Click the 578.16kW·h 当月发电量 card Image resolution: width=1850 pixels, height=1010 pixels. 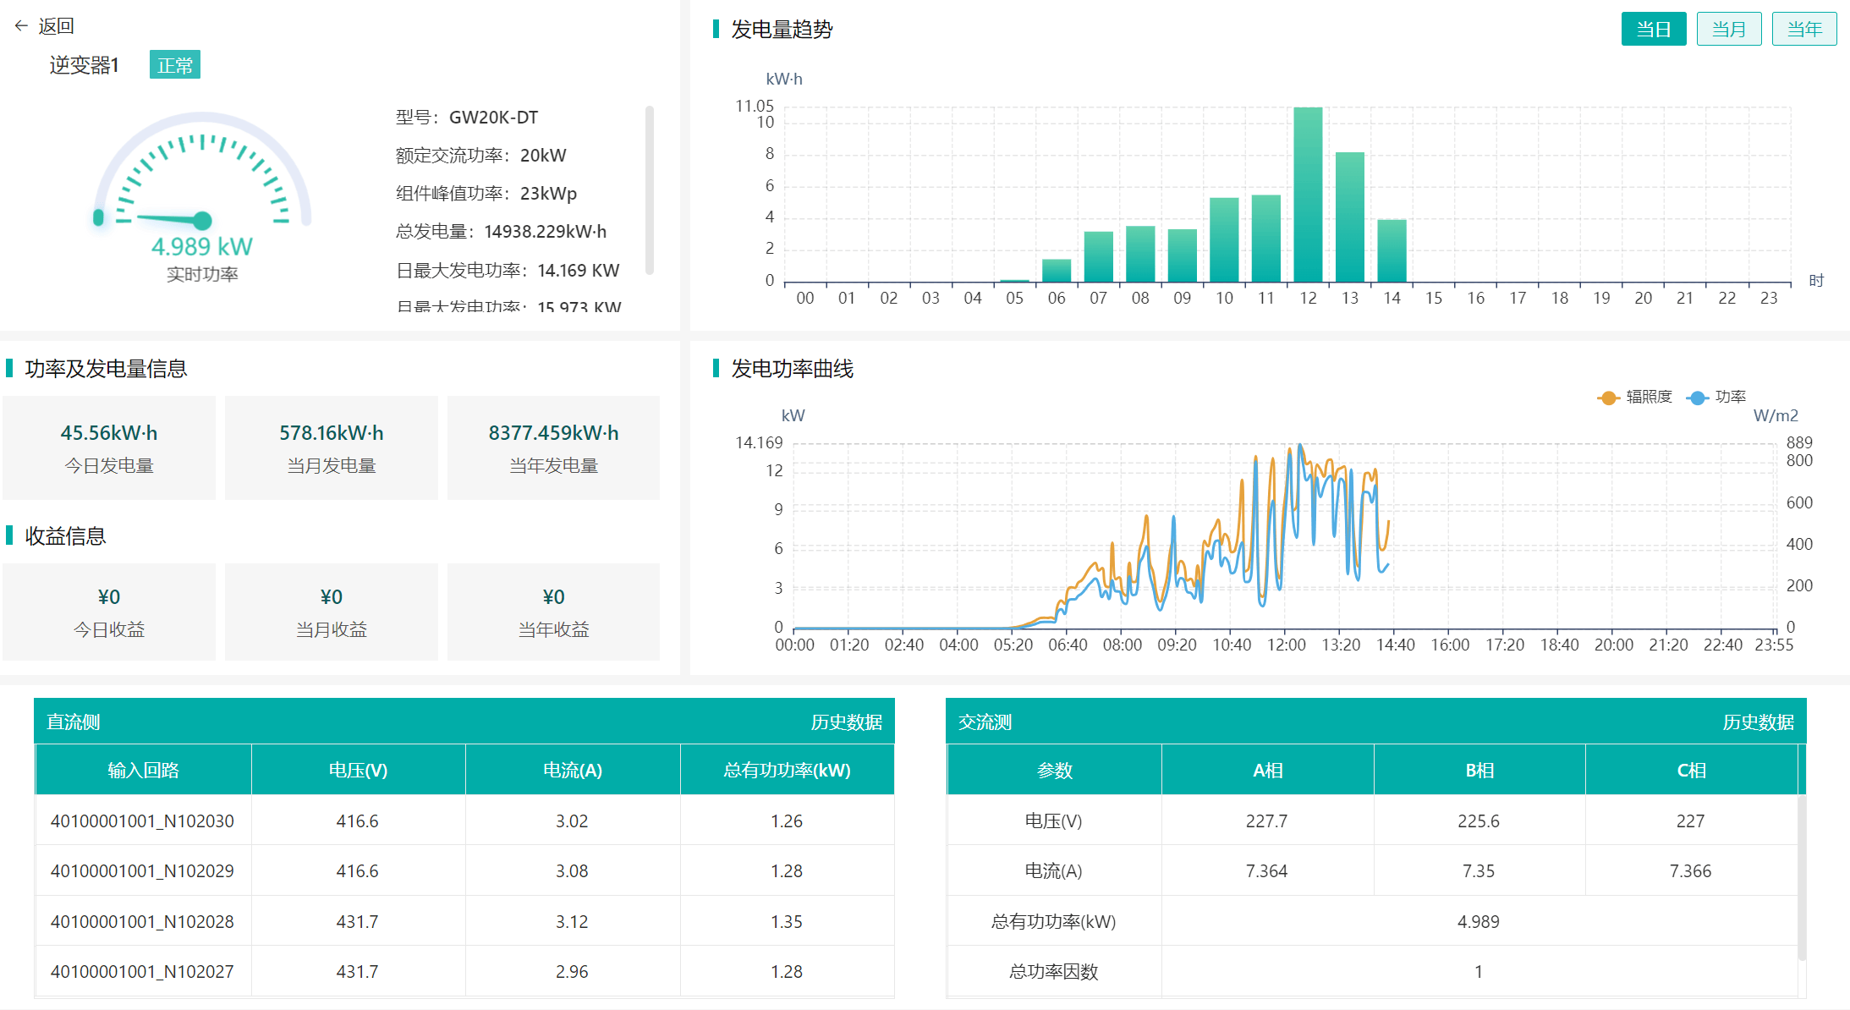pyautogui.click(x=332, y=447)
